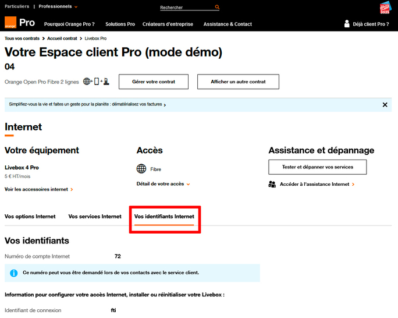
Task: Click the search magnifier icon
Action: click(x=217, y=7)
